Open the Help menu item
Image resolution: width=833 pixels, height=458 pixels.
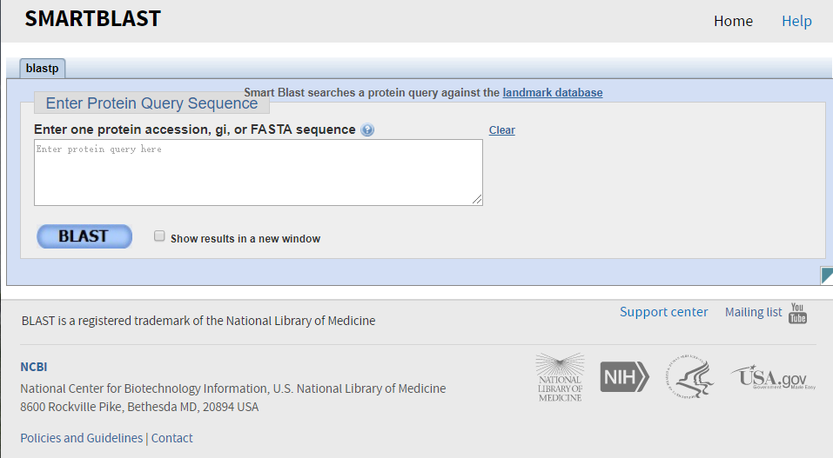tap(796, 21)
